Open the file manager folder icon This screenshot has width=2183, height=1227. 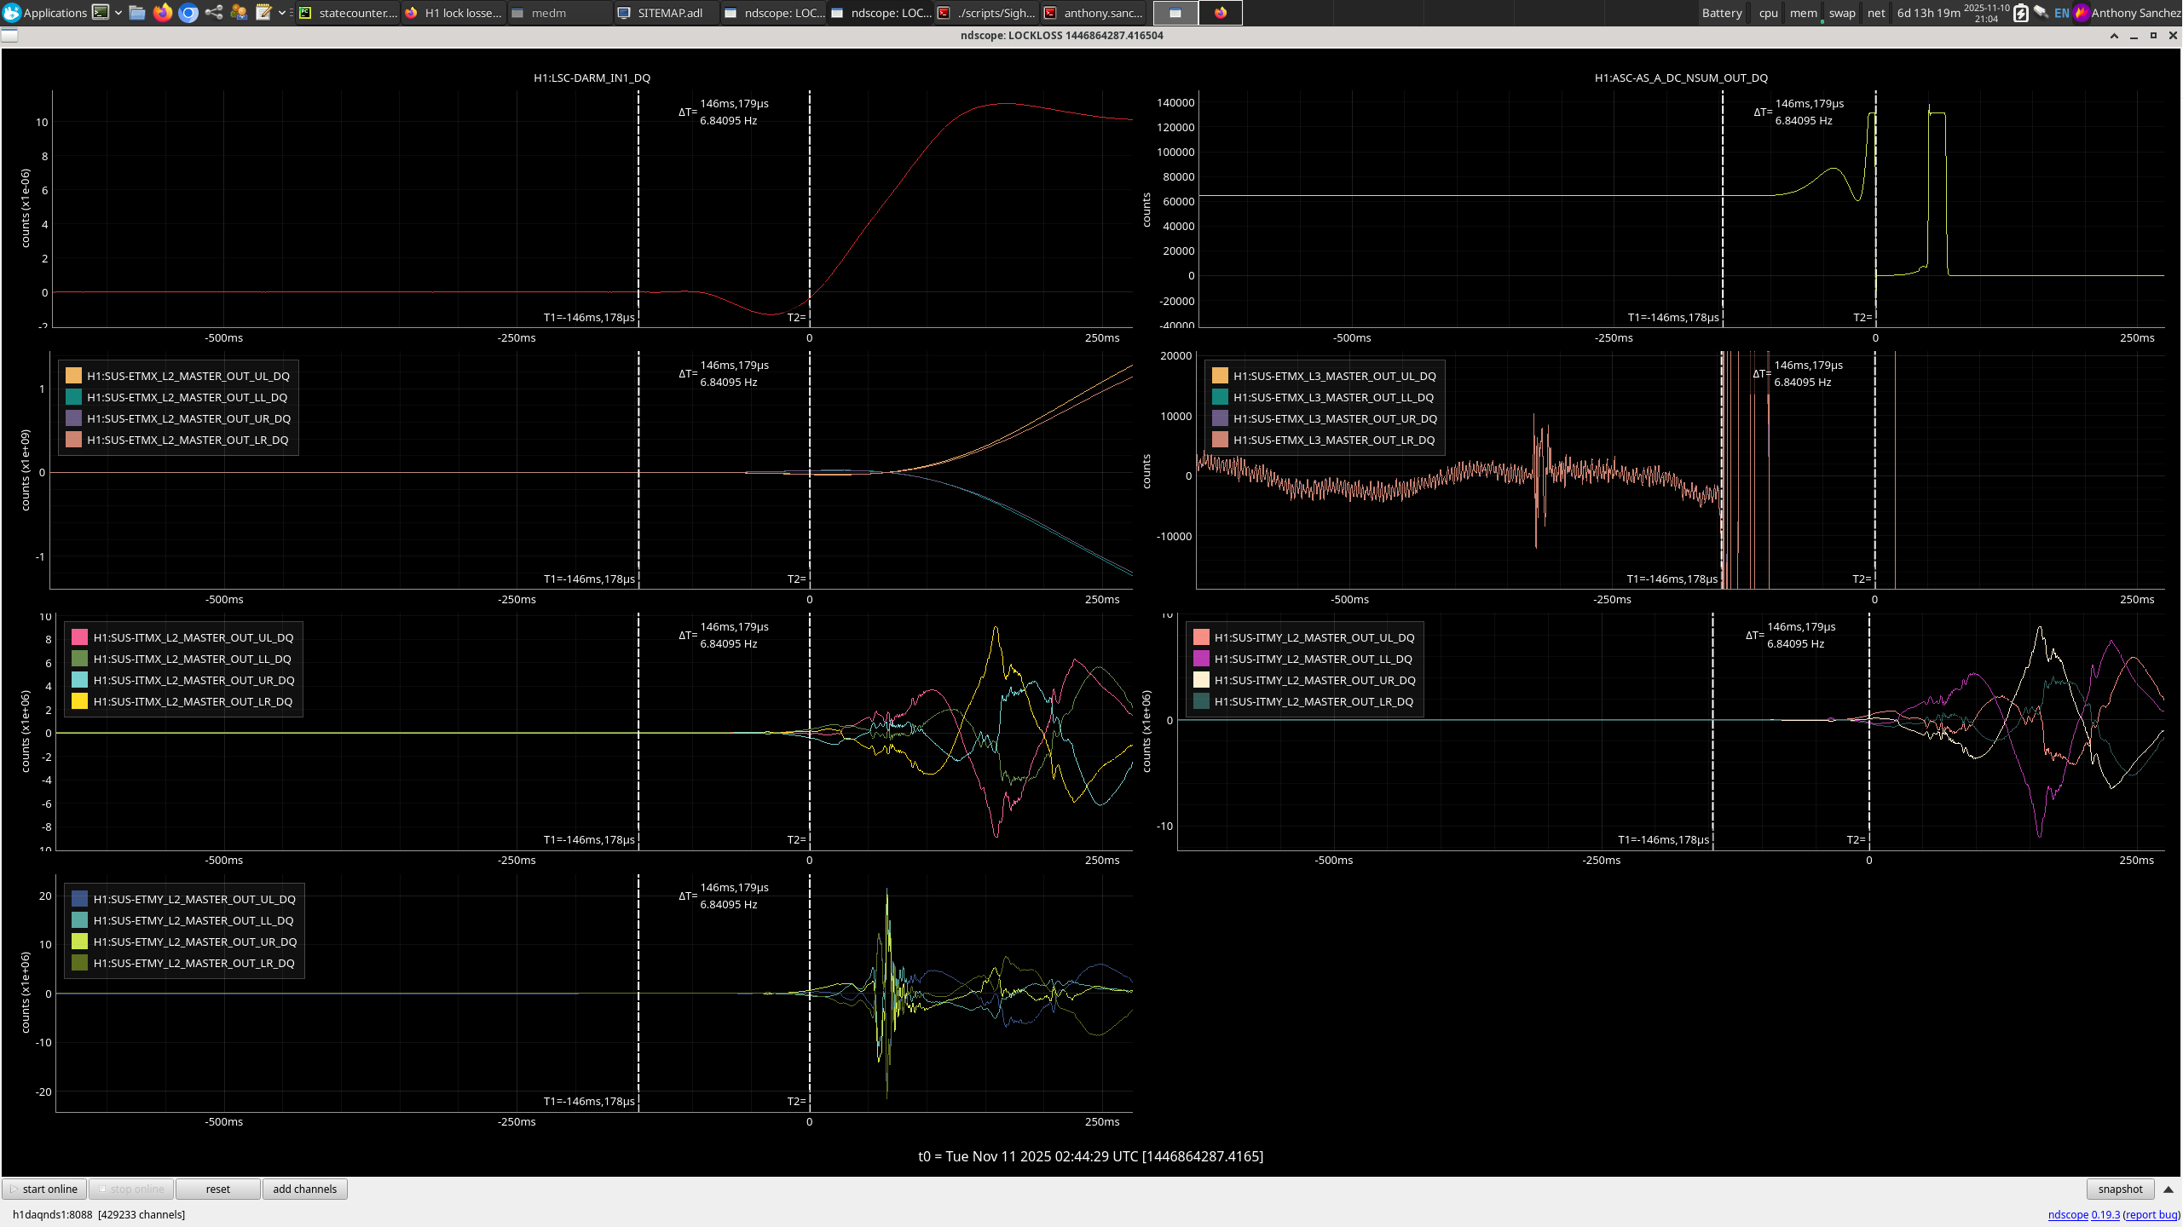[x=136, y=13]
